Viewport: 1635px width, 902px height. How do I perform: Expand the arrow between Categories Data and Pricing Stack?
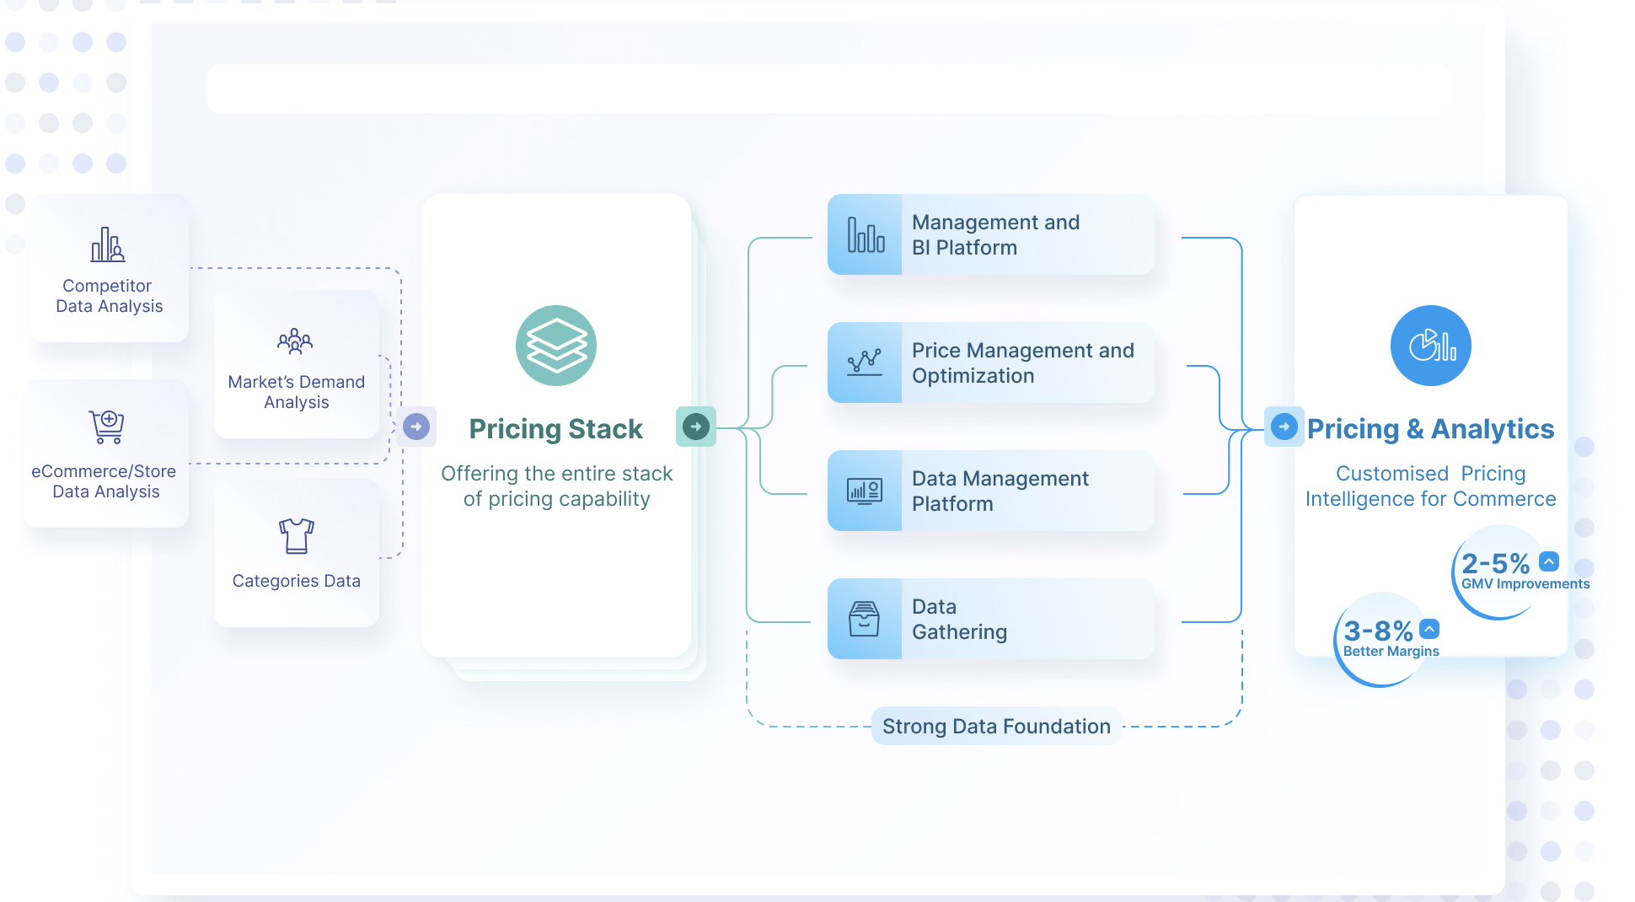click(416, 427)
